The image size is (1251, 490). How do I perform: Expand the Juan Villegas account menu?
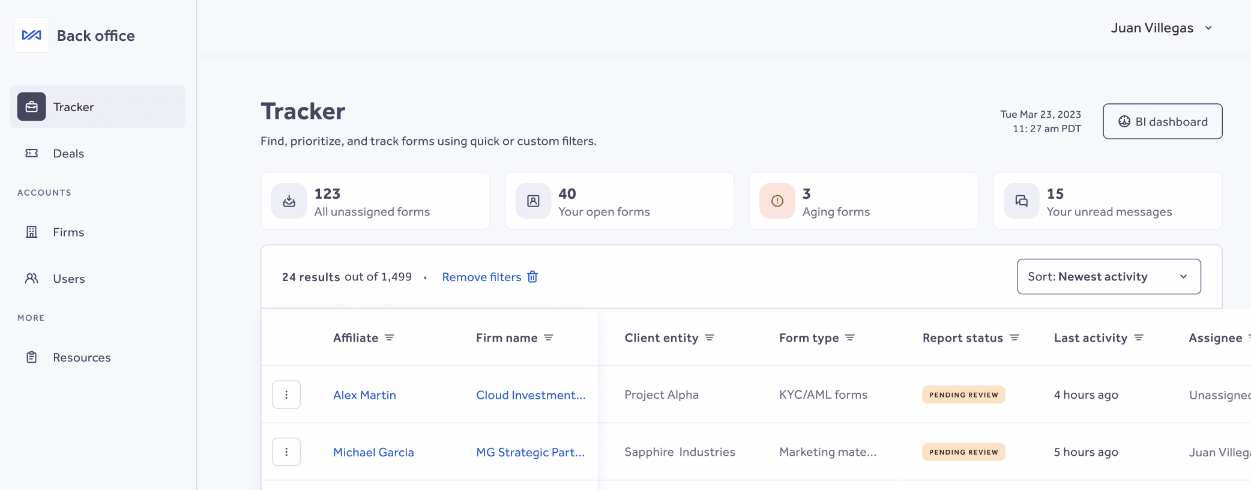pyautogui.click(x=1162, y=28)
